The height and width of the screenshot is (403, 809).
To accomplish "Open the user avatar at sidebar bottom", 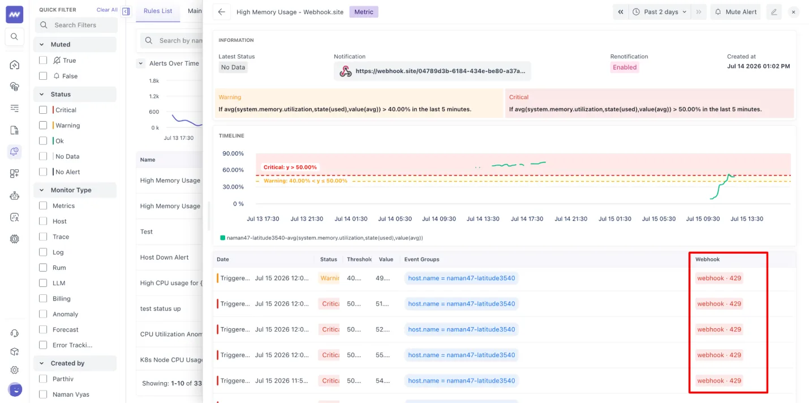I will click(x=15, y=389).
